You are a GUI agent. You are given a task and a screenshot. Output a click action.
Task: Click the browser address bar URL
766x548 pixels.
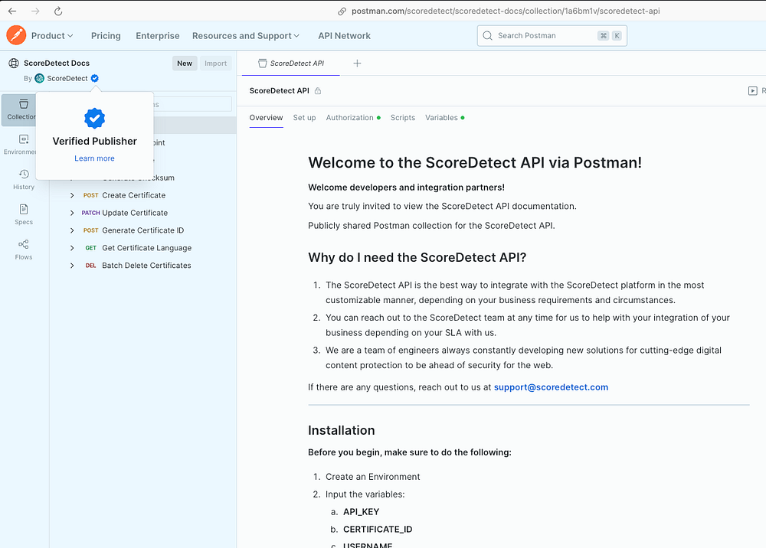pyautogui.click(x=506, y=11)
